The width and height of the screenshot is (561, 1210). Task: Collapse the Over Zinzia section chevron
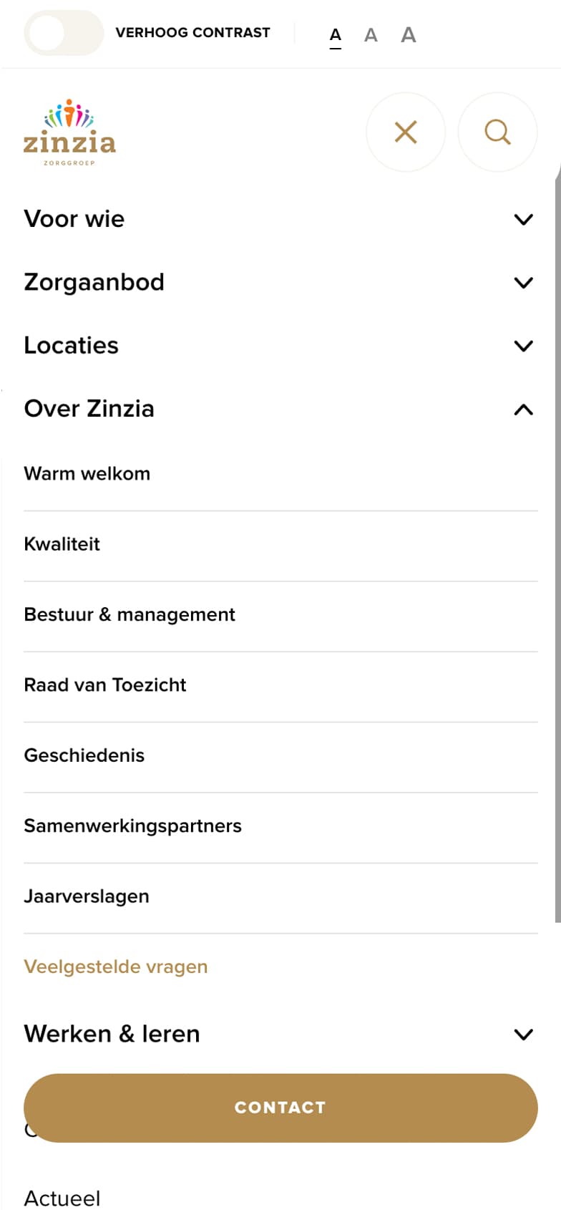[x=524, y=410]
